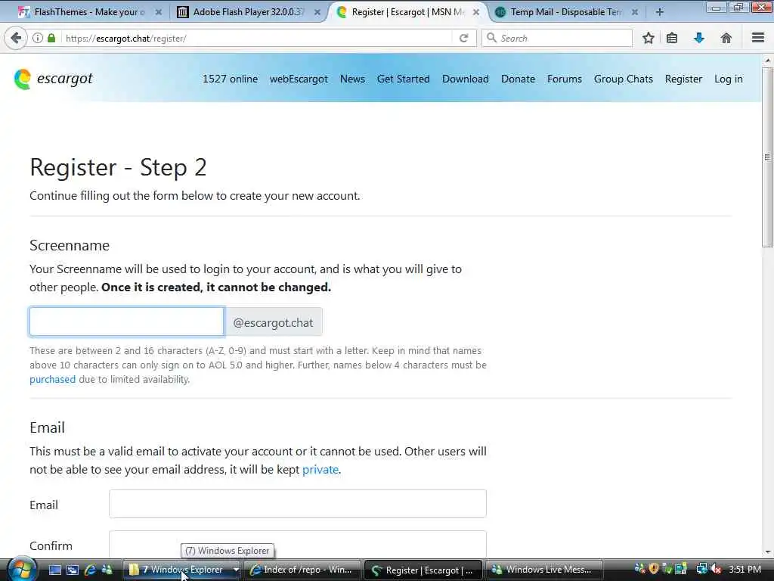
Task: Open the downloads arrow icon
Action: 699,38
